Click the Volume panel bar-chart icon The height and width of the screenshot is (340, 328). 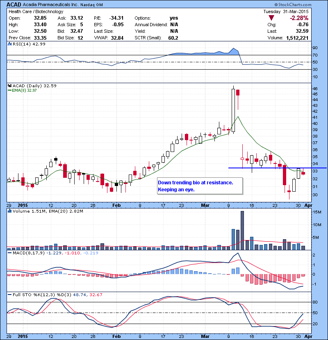pos(9,211)
